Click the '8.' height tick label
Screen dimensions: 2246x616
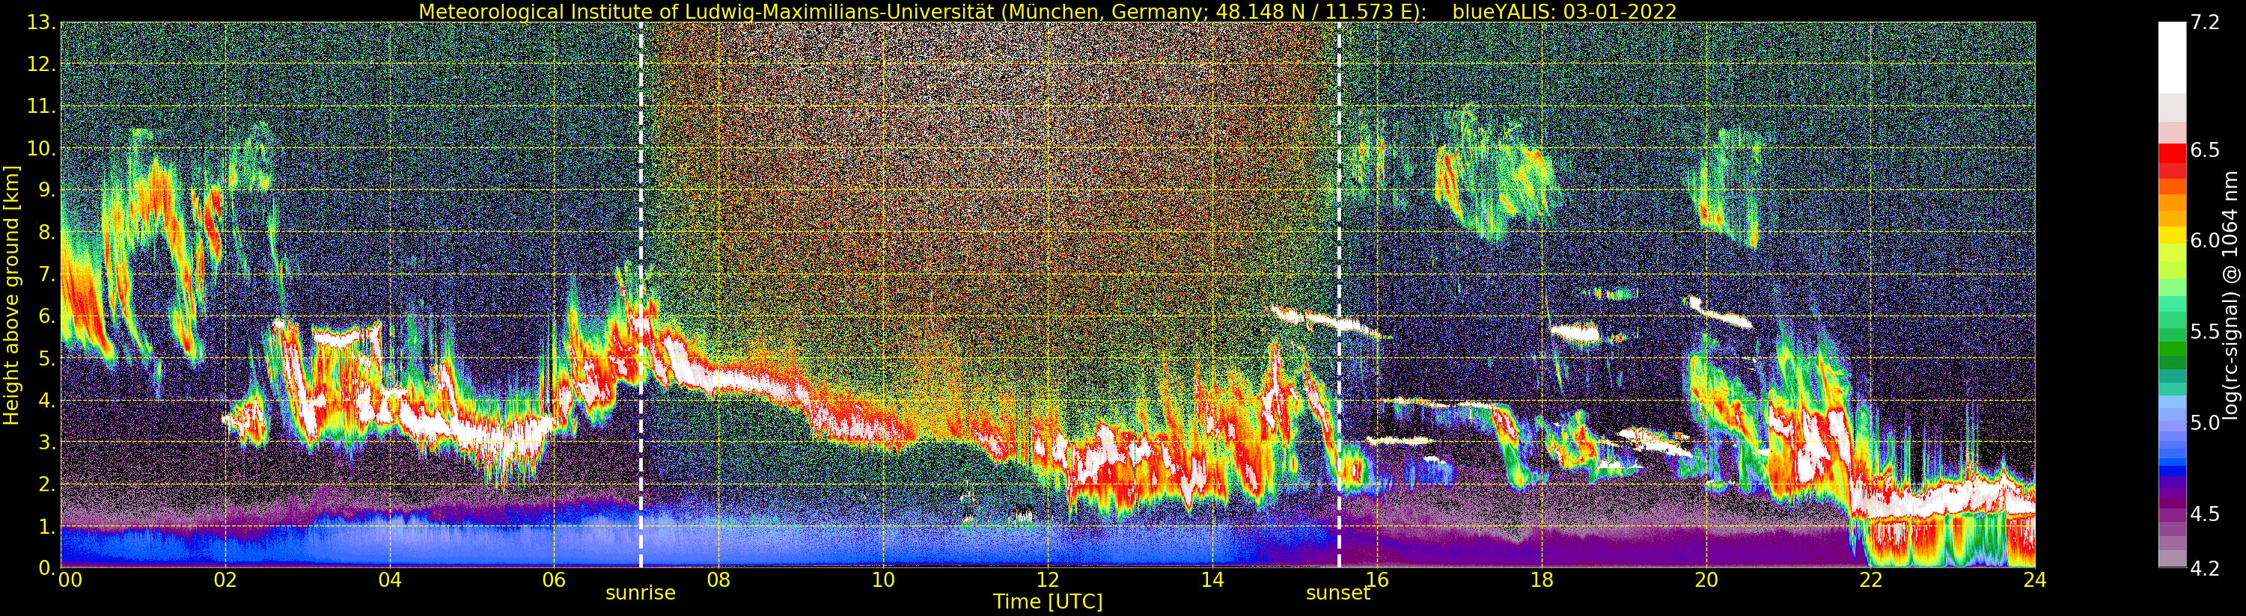48,232
